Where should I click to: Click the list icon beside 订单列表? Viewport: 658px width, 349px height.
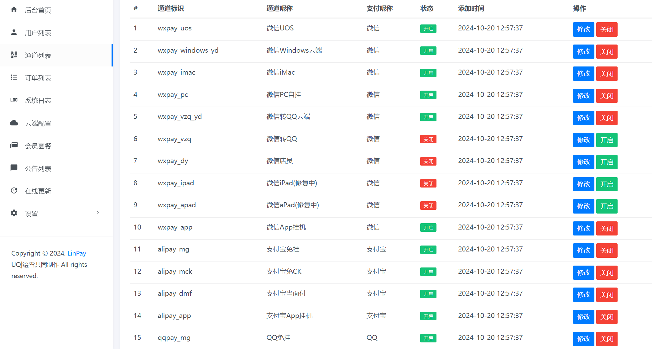click(x=14, y=77)
